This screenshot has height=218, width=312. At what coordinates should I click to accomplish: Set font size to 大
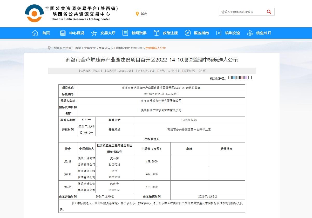tap(169, 71)
